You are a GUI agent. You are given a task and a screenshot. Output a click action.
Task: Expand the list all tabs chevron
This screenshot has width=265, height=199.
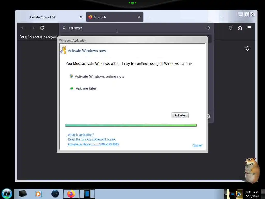click(222, 17)
